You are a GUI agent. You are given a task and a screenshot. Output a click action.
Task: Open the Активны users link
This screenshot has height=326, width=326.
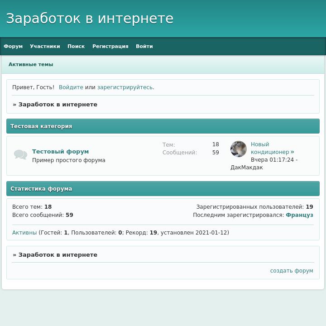[x=24, y=233]
